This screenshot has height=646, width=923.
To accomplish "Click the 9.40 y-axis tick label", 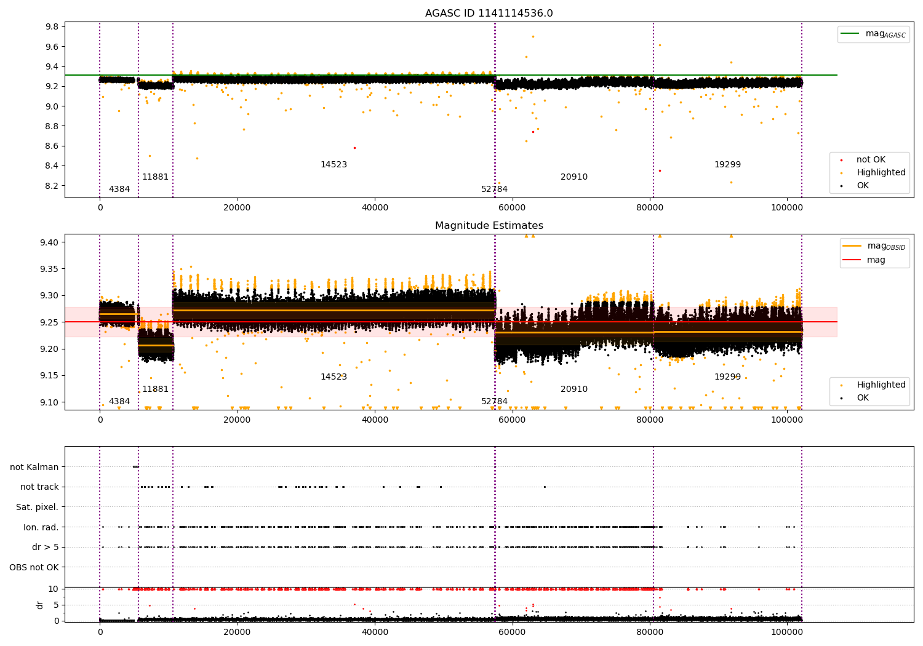I will coord(50,242).
